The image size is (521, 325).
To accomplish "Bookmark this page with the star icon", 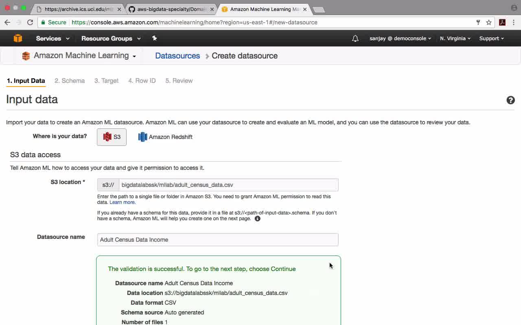I will (x=489, y=22).
